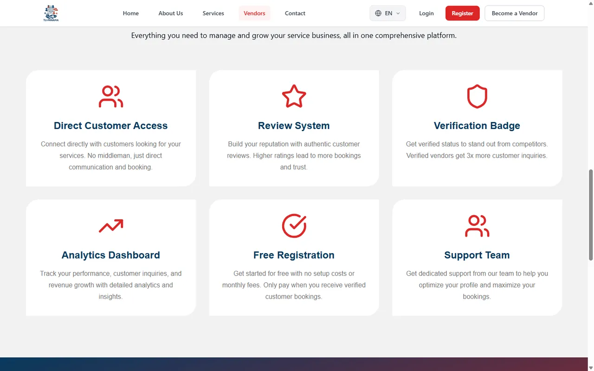Click the checkmark circle icon above Free Registration
This screenshot has width=594, height=371.
(294, 226)
